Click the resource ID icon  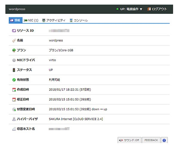(14, 31)
